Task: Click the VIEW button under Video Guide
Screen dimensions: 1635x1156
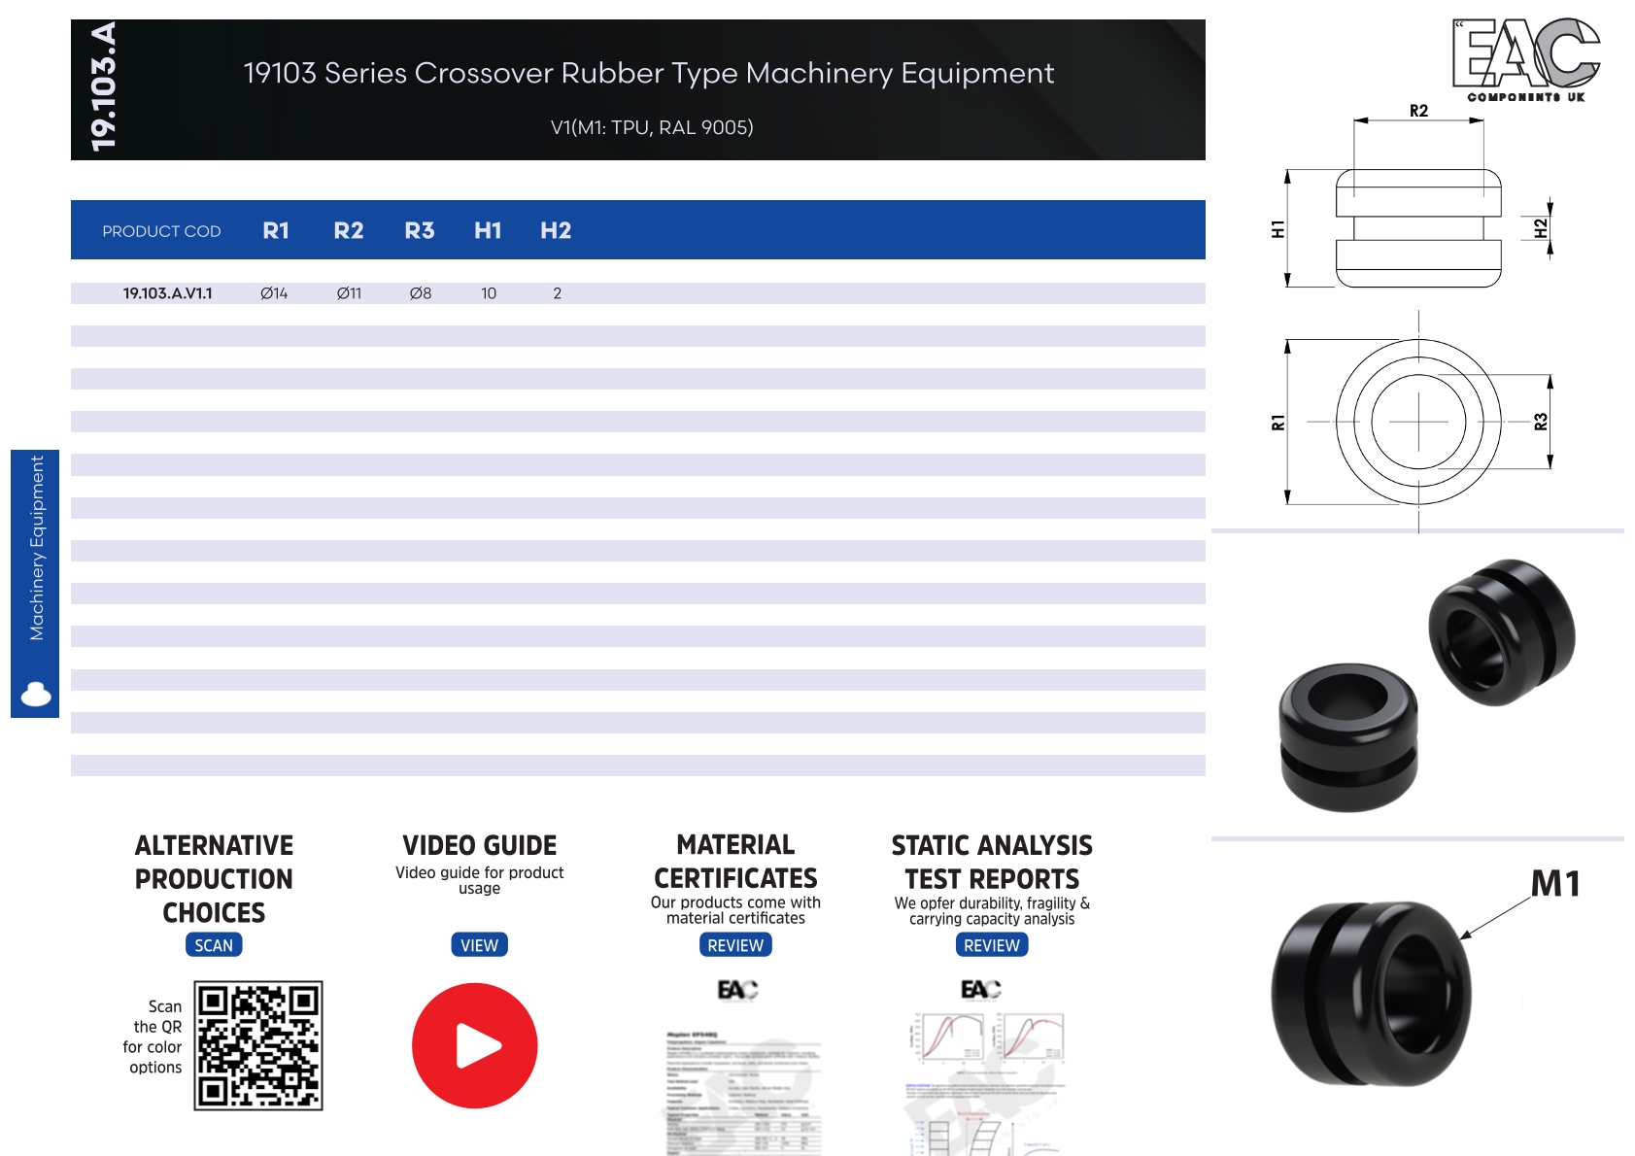Action: (479, 945)
